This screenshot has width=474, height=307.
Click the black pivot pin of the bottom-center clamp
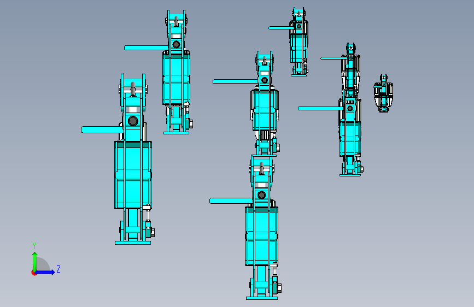tap(261, 195)
